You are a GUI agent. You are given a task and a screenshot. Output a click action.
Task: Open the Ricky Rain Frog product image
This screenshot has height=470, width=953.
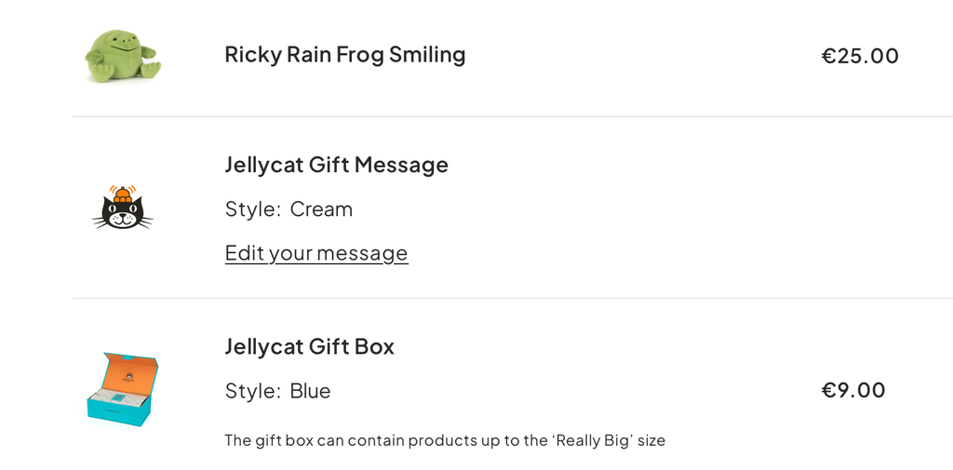[123, 56]
